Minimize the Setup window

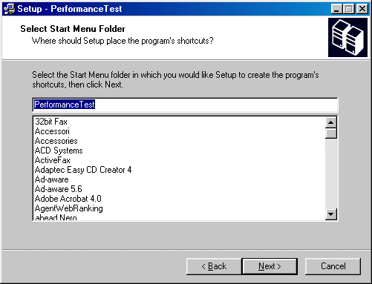click(336, 9)
